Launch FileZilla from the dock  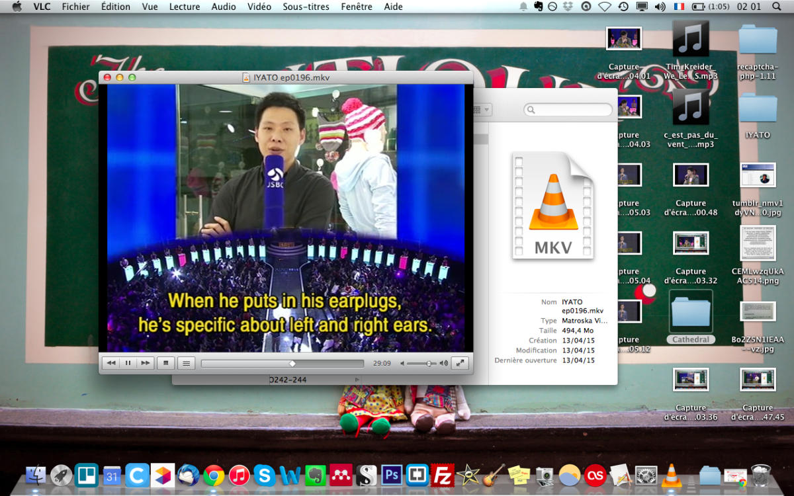coord(442,475)
